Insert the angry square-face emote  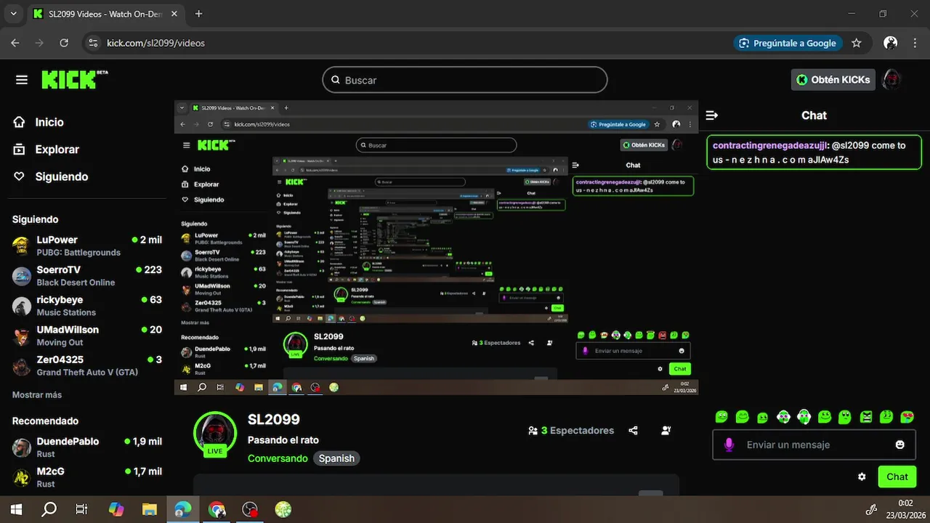coord(866,417)
